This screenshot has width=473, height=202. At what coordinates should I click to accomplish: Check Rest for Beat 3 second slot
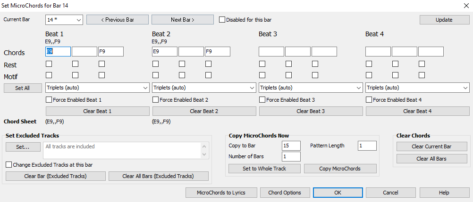(x=289, y=64)
